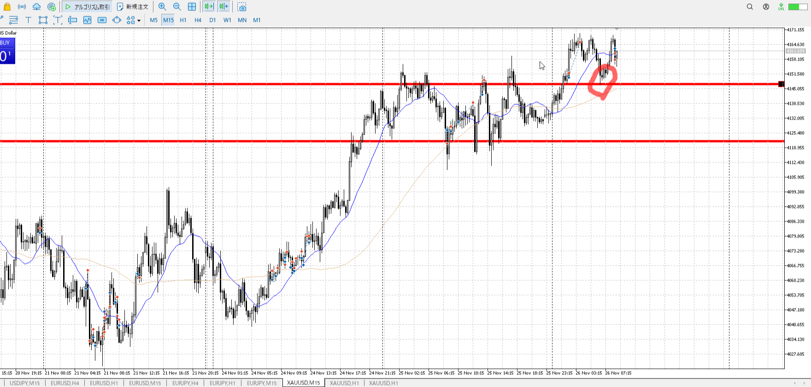Select the H1 timeframe
The width and height of the screenshot is (811, 387).
(183, 20)
